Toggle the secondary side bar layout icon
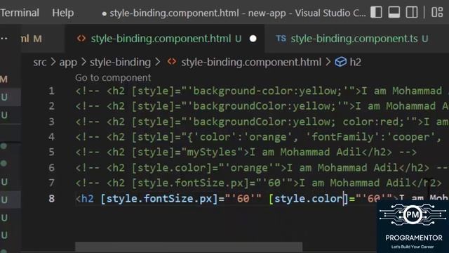 412,13
